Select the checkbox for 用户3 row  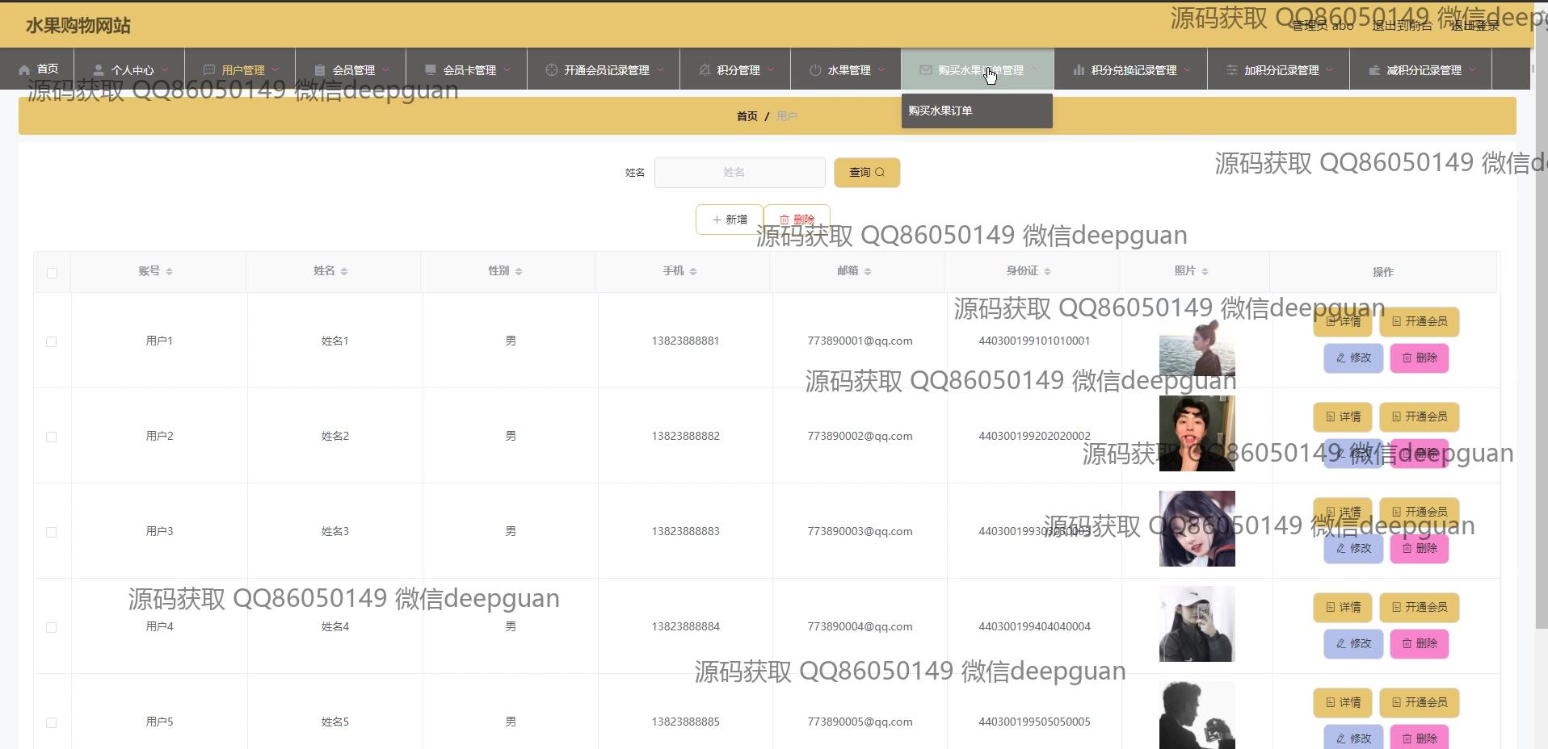coord(52,532)
